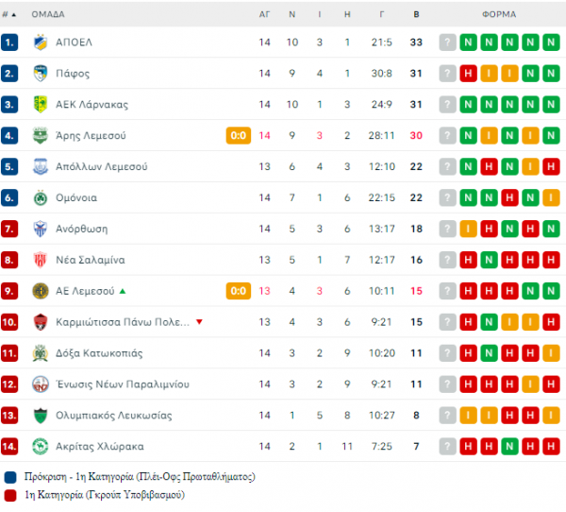Screen dimensions: 566x512
Task: Click the red H form result for Πάφος
Action: pos(468,74)
